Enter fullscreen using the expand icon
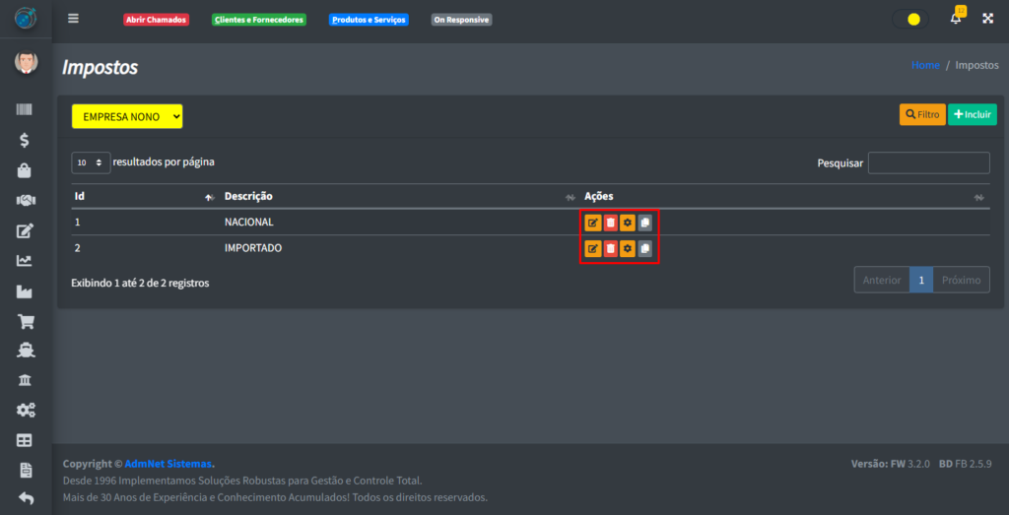Viewport: 1009px width, 515px height. coord(987,19)
